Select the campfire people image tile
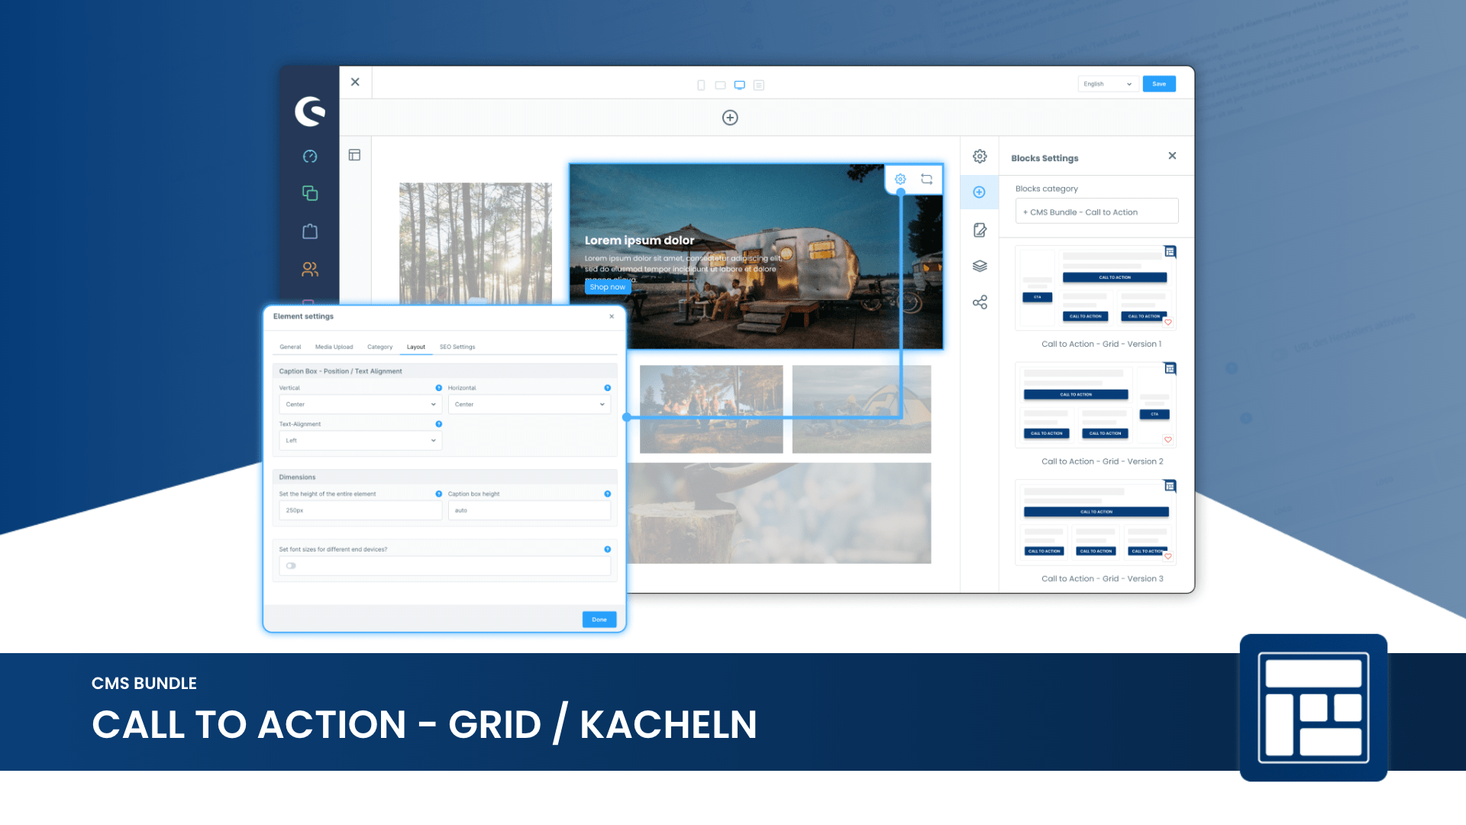Screen dimensions: 1466x825 tap(711, 409)
